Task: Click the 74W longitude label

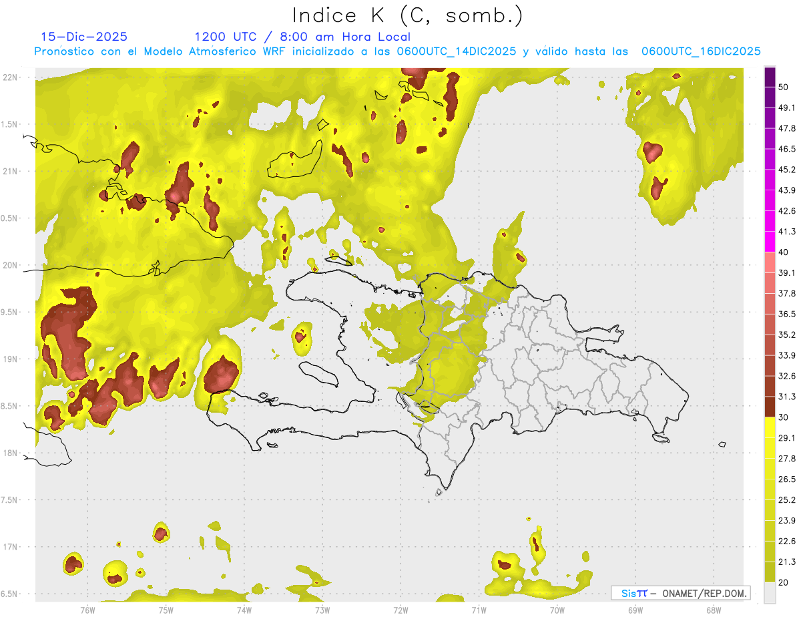Action: coord(244,610)
